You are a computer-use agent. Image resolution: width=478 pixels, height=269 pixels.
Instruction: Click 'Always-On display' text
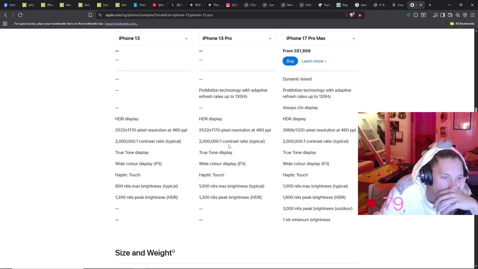pos(300,108)
